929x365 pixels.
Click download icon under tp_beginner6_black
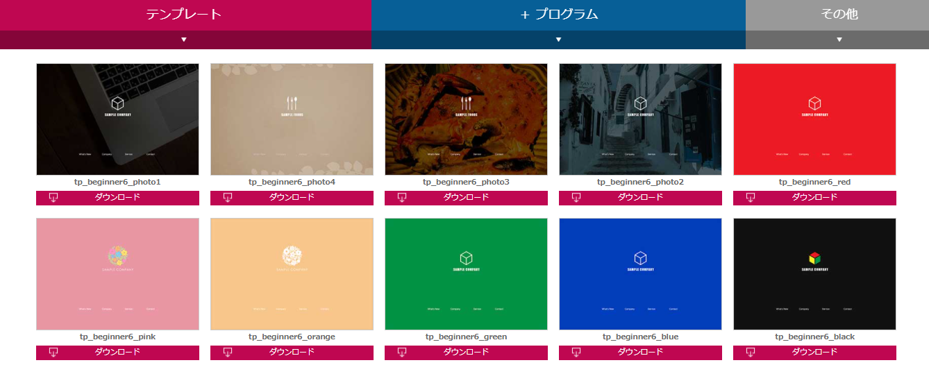point(751,353)
